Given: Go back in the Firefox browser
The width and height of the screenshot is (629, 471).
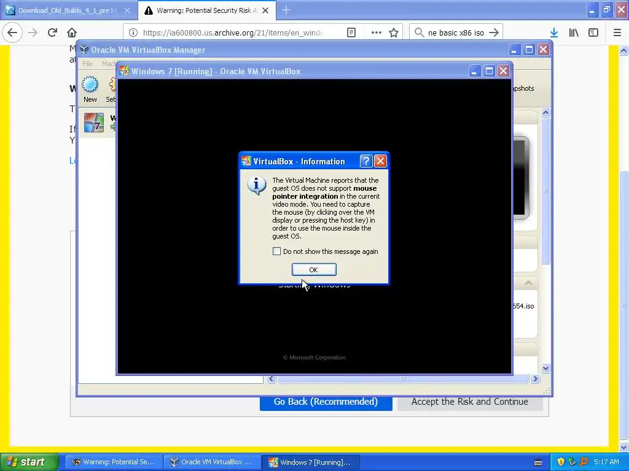Looking at the screenshot, I should [12, 33].
